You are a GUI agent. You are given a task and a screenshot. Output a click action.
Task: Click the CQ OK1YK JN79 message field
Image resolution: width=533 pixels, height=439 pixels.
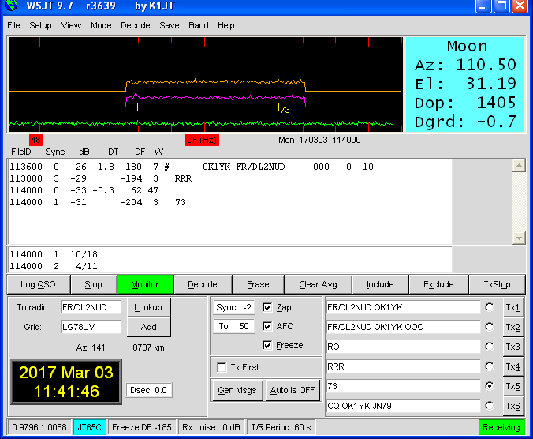[403, 406]
